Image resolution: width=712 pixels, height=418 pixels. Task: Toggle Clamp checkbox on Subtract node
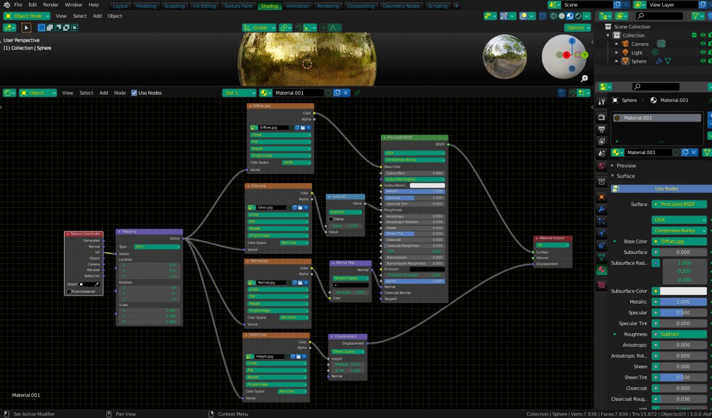(x=331, y=219)
